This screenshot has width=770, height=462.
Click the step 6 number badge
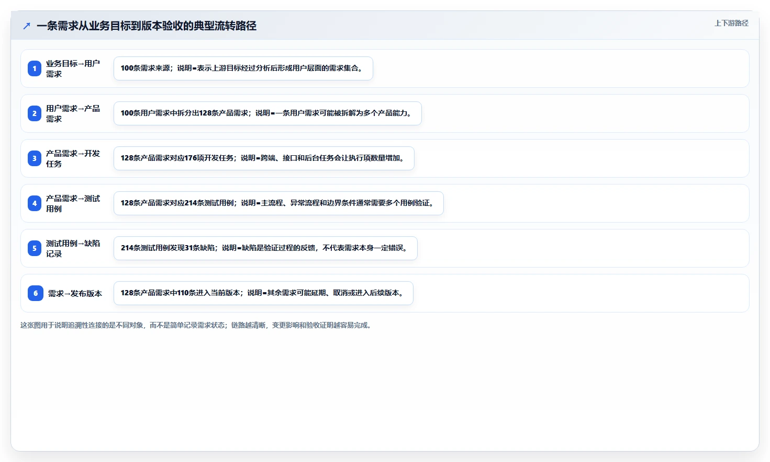coord(36,293)
